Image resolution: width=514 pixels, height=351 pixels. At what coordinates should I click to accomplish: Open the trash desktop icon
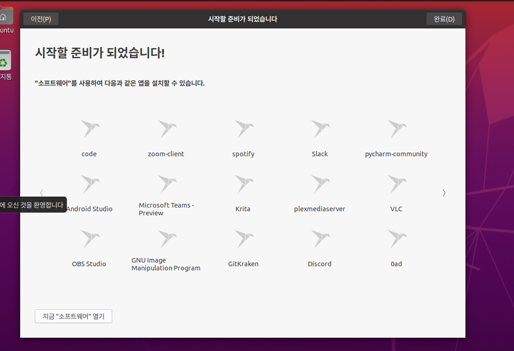tap(5, 60)
